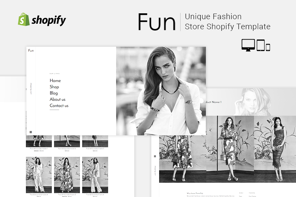The width and height of the screenshot is (296, 197).
Task: Open the hamburger menu in product page preview
Action: [155, 156]
